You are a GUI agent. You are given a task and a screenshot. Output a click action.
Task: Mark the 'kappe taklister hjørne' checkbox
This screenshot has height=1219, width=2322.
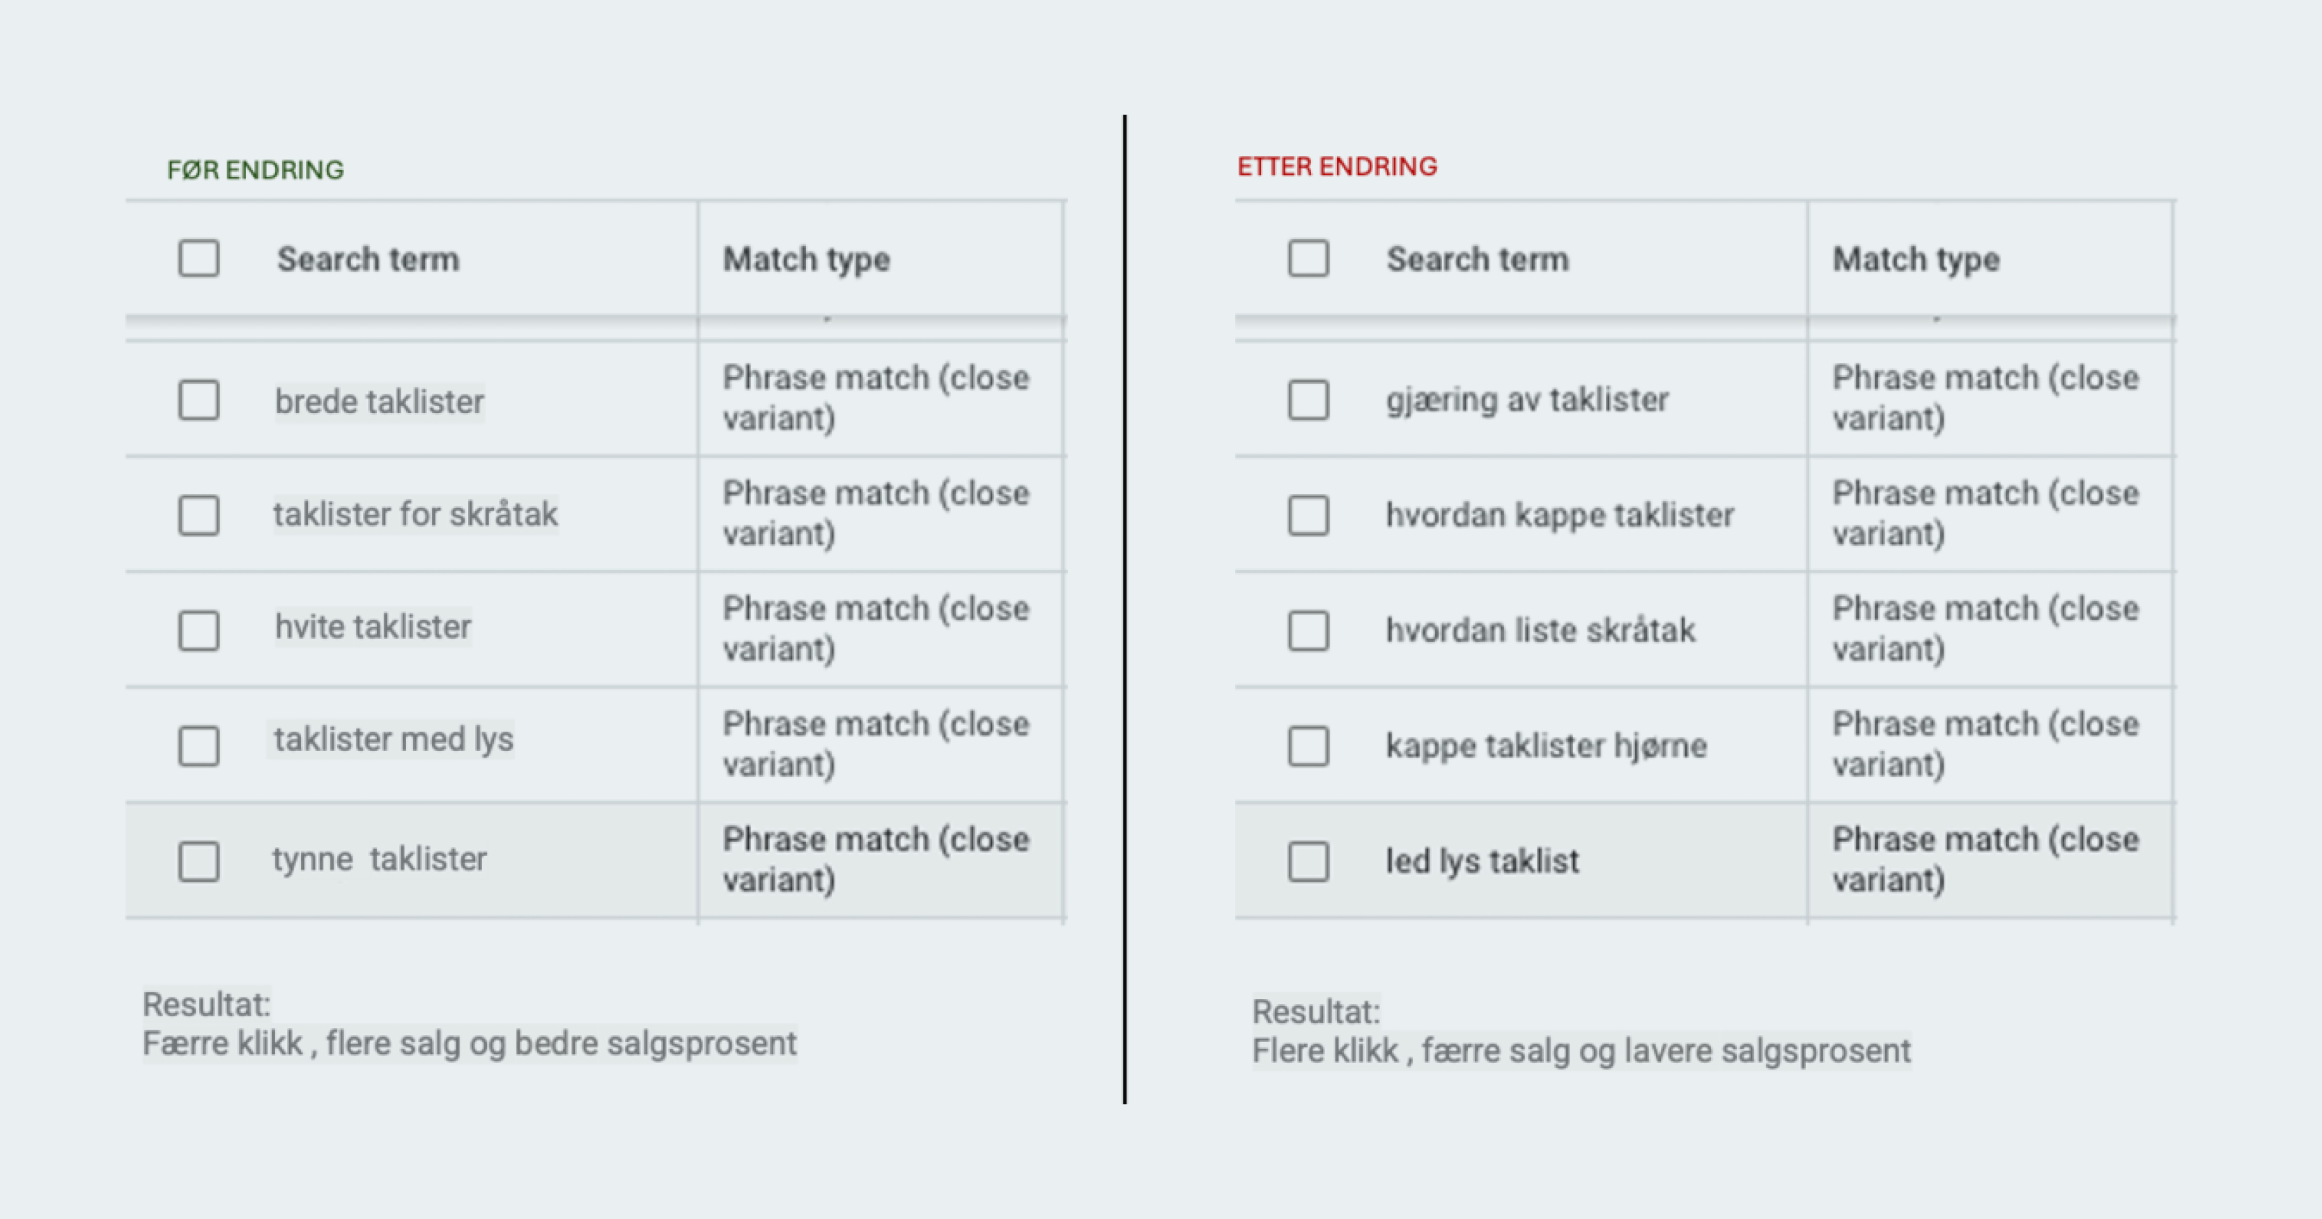pyautogui.click(x=1308, y=746)
